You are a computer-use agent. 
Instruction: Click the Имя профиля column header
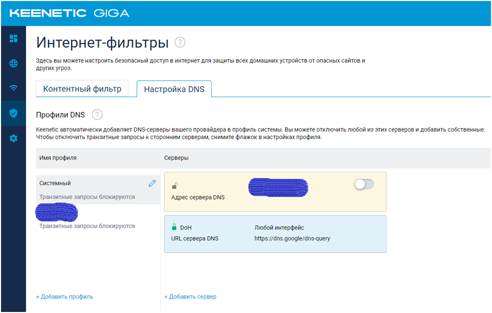[x=58, y=158]
